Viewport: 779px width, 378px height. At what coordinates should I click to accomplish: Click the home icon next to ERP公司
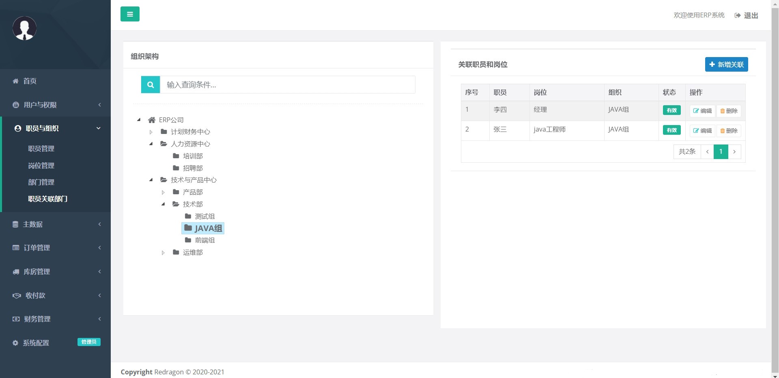click(x=152, y=119)
